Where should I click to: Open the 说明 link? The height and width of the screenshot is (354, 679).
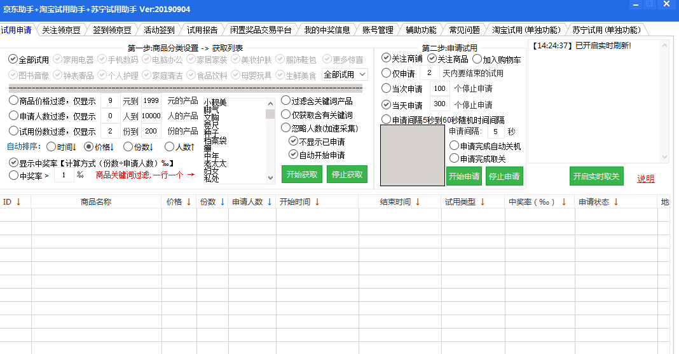pos(646,179)
